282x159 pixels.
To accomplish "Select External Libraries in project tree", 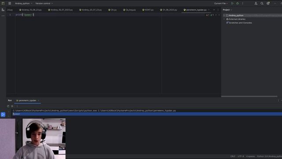I will [x=236, y=19].
